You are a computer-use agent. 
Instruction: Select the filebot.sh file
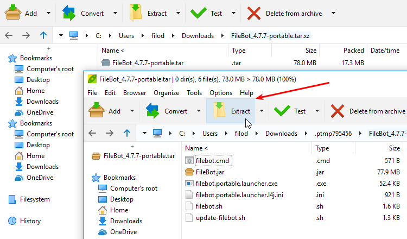click(209, 206)
